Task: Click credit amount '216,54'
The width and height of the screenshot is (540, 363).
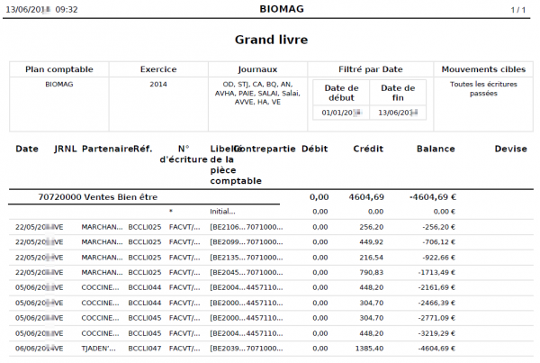Action: click(x=371, y=258)
